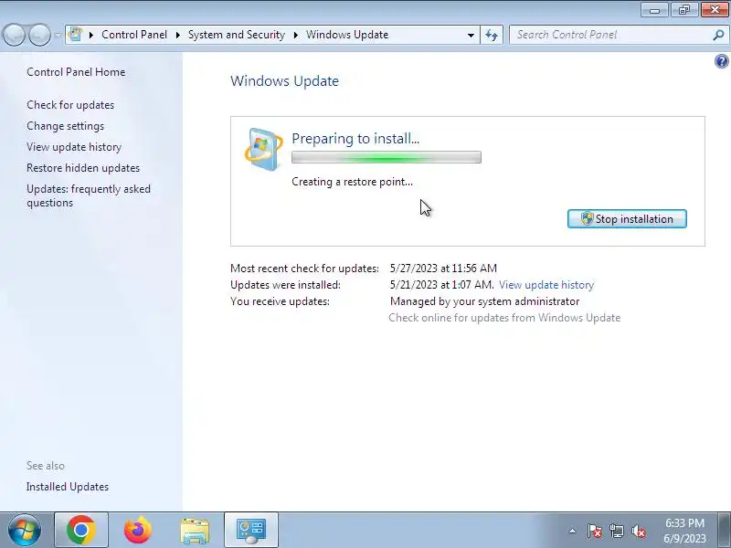Open recent pages dropdown beside navigation arrows
Viewport: 731px width, 548px height.
point(58,35)
